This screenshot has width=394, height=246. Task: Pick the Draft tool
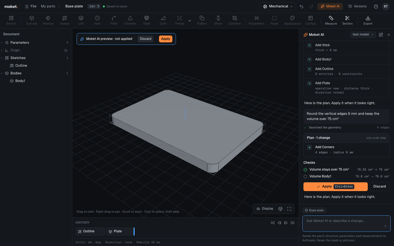163,20
